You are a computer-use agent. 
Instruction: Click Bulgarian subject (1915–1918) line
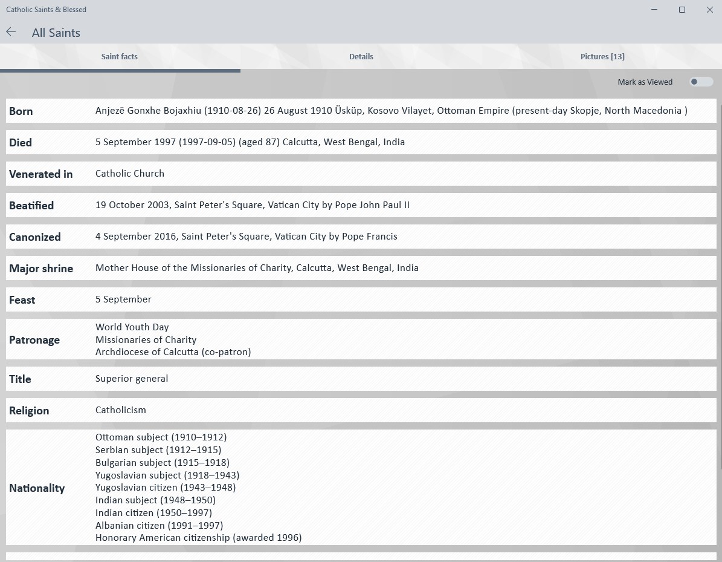pyautogui.click(x=163, y=462)
